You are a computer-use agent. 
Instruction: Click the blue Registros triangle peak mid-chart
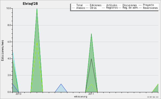point(61,84)
